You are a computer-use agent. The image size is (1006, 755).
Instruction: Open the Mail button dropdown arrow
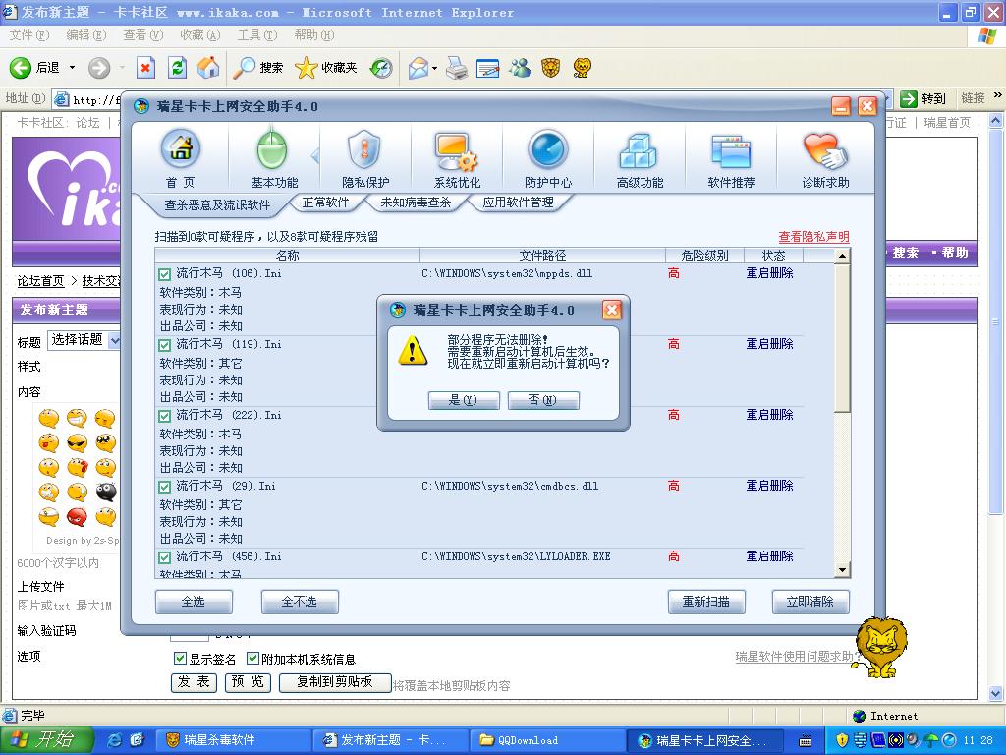click(x=435, y=68)
